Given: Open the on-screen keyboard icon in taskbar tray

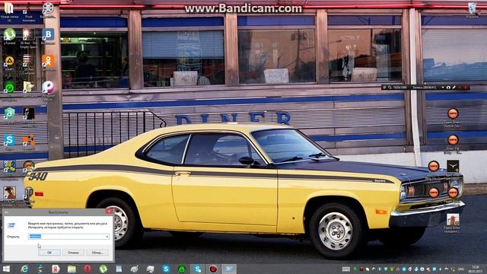Looking at the screenshot, I should tap(346, 269).
